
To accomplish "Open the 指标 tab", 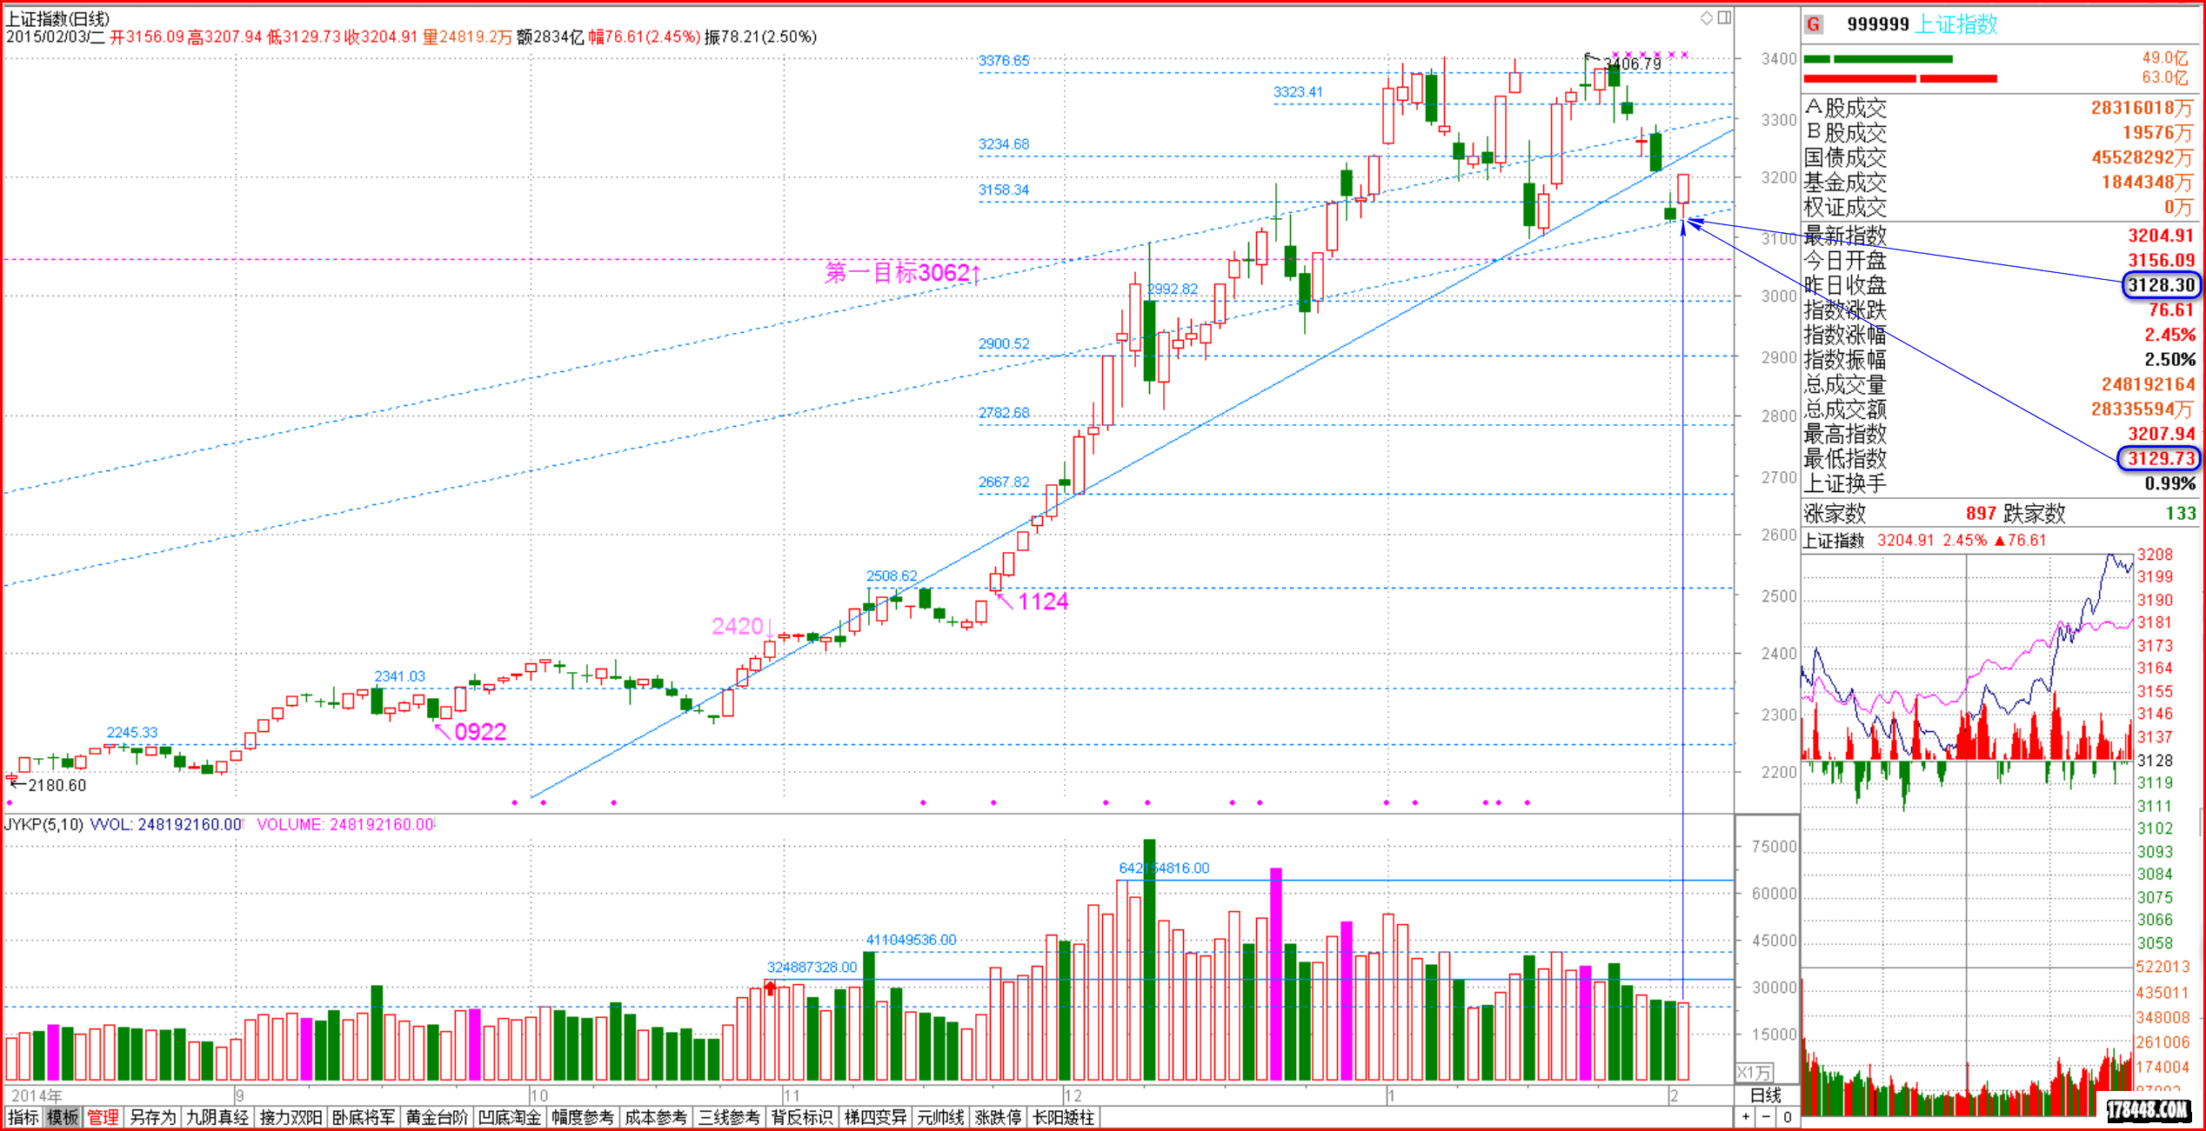I will 23,1117.
